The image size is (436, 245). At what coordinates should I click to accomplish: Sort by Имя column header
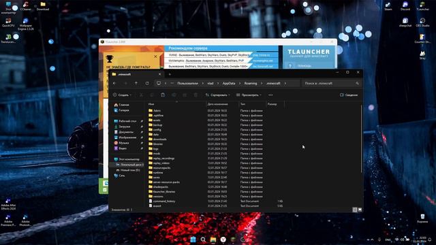tap(176, 104)
